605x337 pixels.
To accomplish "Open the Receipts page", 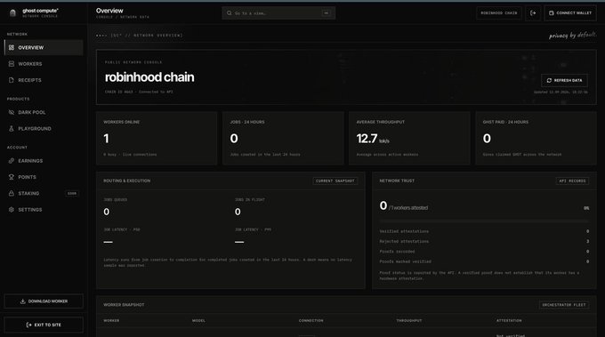I will [44, 80].
